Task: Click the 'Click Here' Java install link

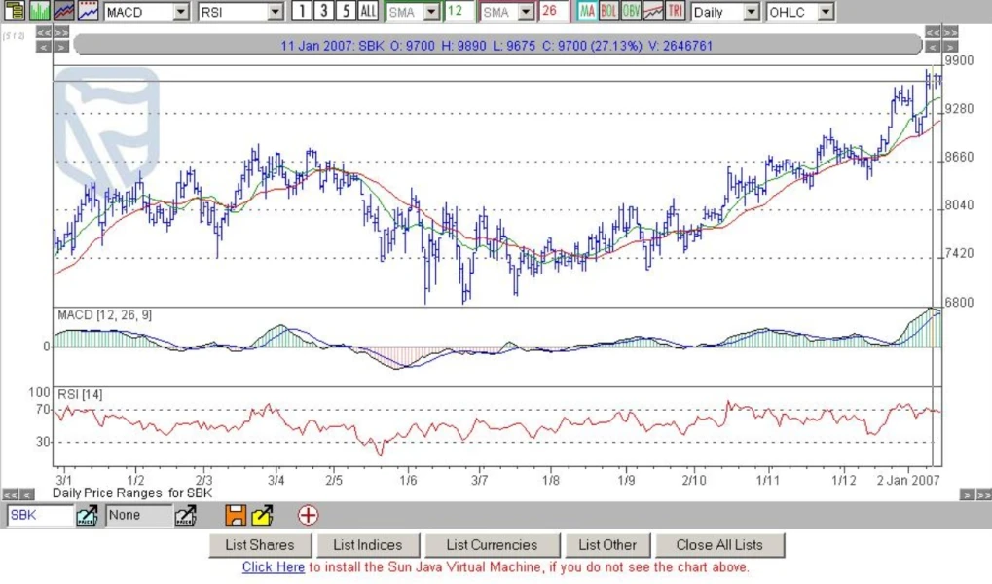Action: pyautogui.click(x=273, y=566)
